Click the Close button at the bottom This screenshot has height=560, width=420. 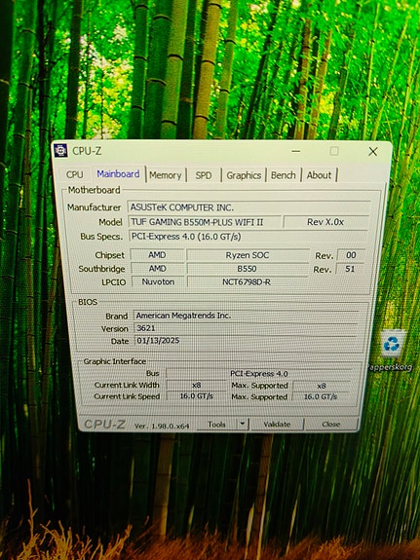click(331, 425)
